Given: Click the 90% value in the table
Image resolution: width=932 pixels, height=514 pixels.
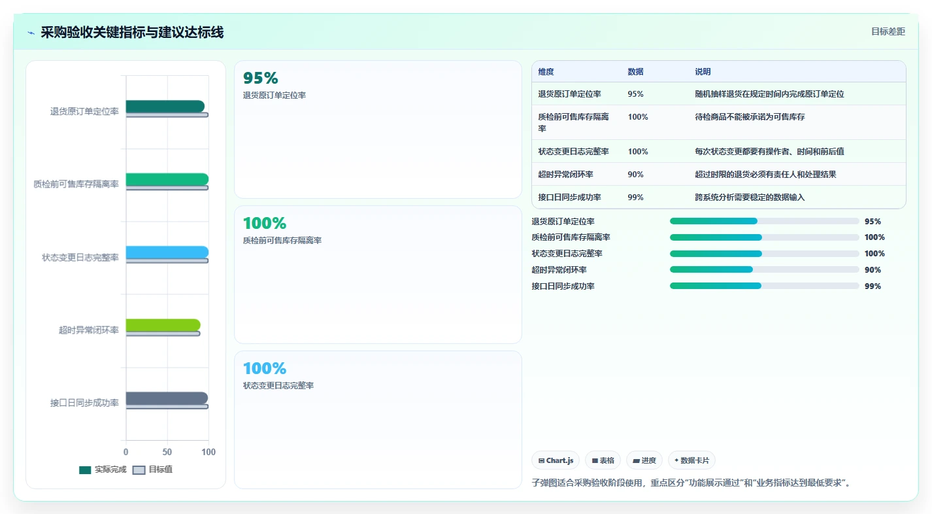Looking at the screenshot, I should pyautogui.click(x=635, y=175).
